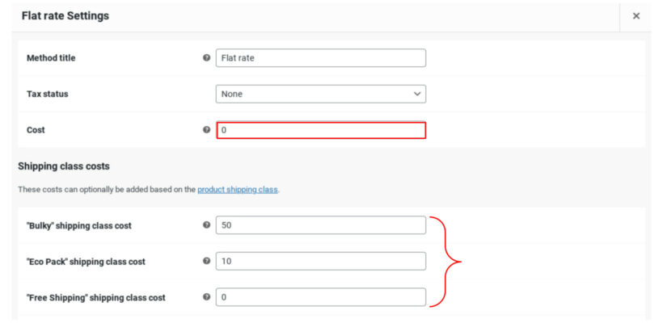This screenshot has width=663, height=323.
Task: Click the "Method title" label text
Action: pos(52,58)
